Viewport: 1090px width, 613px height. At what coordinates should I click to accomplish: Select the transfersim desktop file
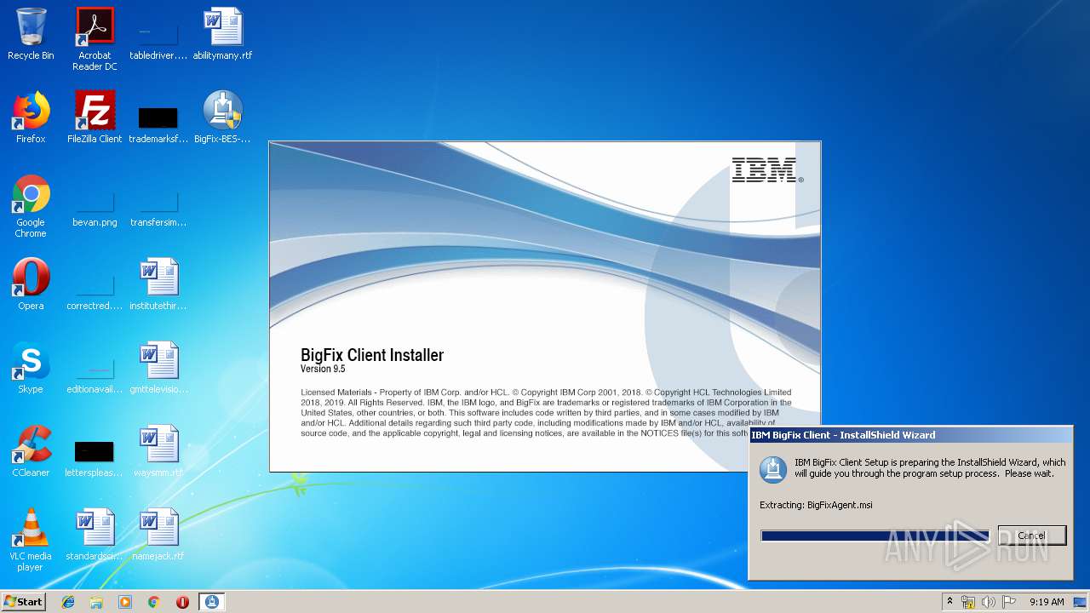click(x=158, y=209)
